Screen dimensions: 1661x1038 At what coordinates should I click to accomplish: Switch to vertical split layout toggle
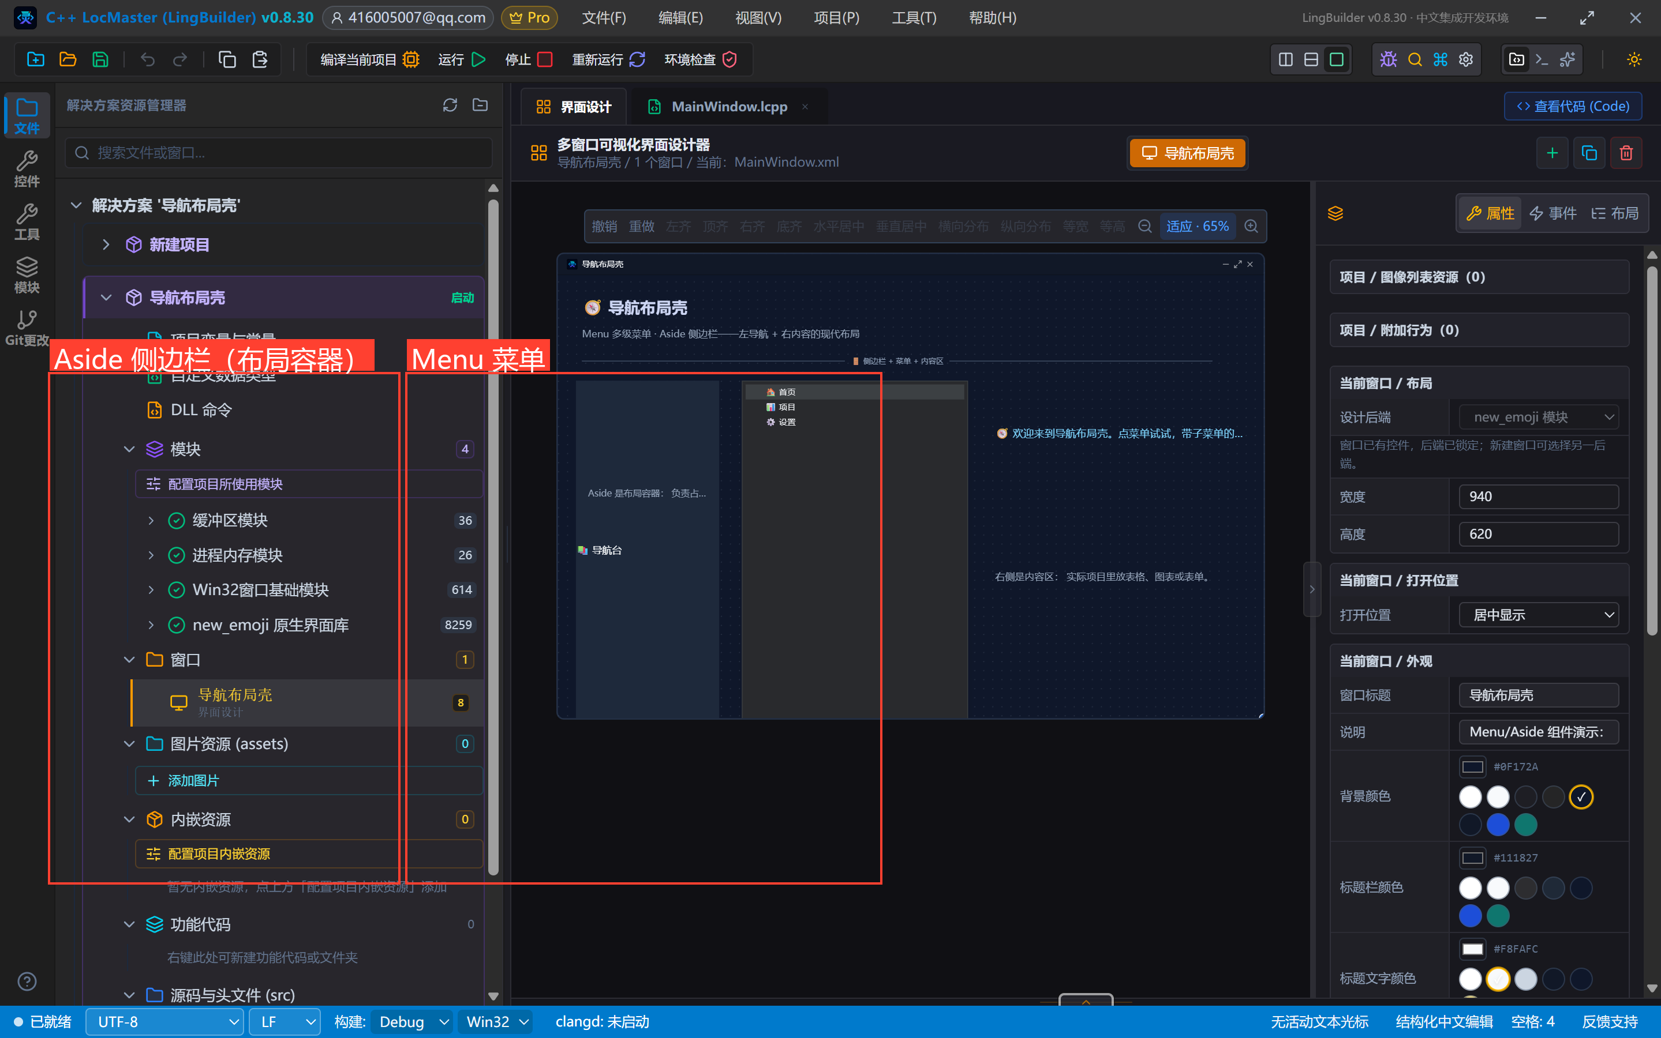[x=1285, y=60]
